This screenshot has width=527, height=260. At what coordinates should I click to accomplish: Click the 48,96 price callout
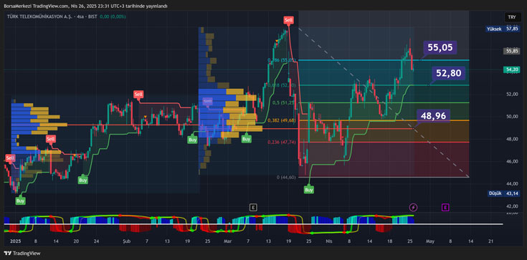coord(434,115)
